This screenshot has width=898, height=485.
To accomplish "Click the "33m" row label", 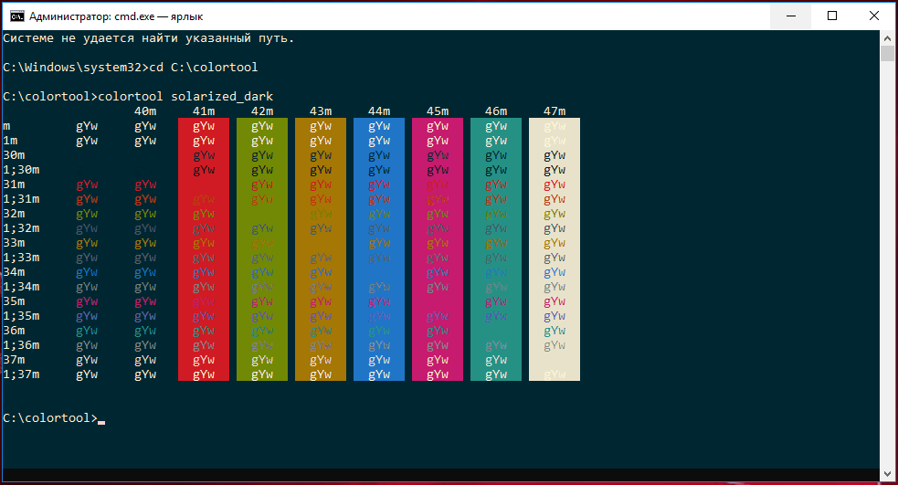I will click(x=14, y=243).
